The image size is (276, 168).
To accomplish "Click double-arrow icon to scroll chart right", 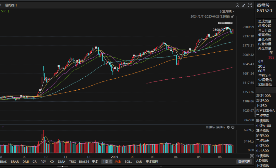I will 252,156.
